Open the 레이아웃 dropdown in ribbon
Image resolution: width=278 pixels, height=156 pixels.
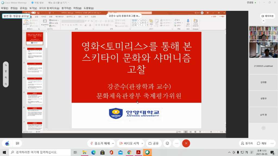[54, 20]
